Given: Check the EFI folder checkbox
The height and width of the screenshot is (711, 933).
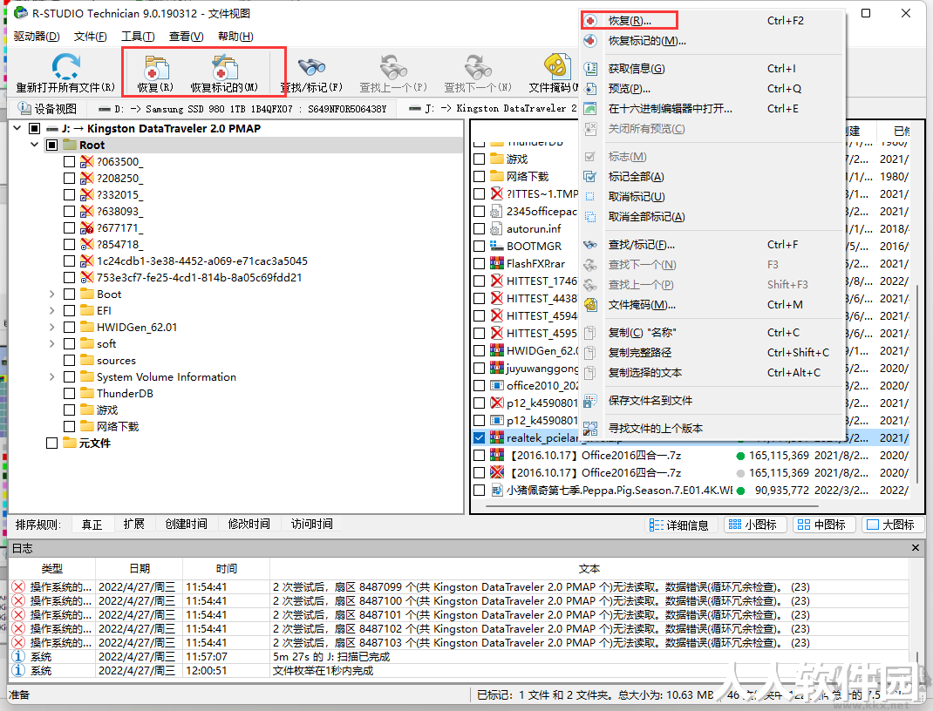Looking at the screenshot, I should [x=69, y=311].
